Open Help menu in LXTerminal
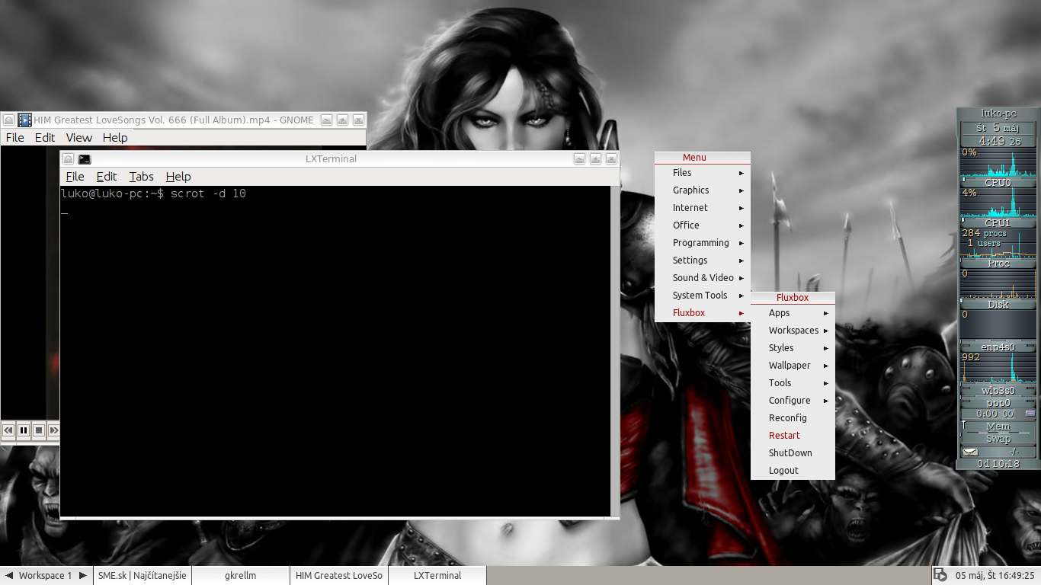1041x585 pixels. tap(178, 176)
